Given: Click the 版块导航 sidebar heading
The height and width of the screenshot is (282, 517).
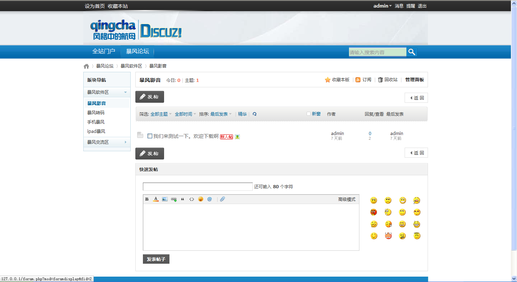Looking at the screenshot, I should [97, 80].
